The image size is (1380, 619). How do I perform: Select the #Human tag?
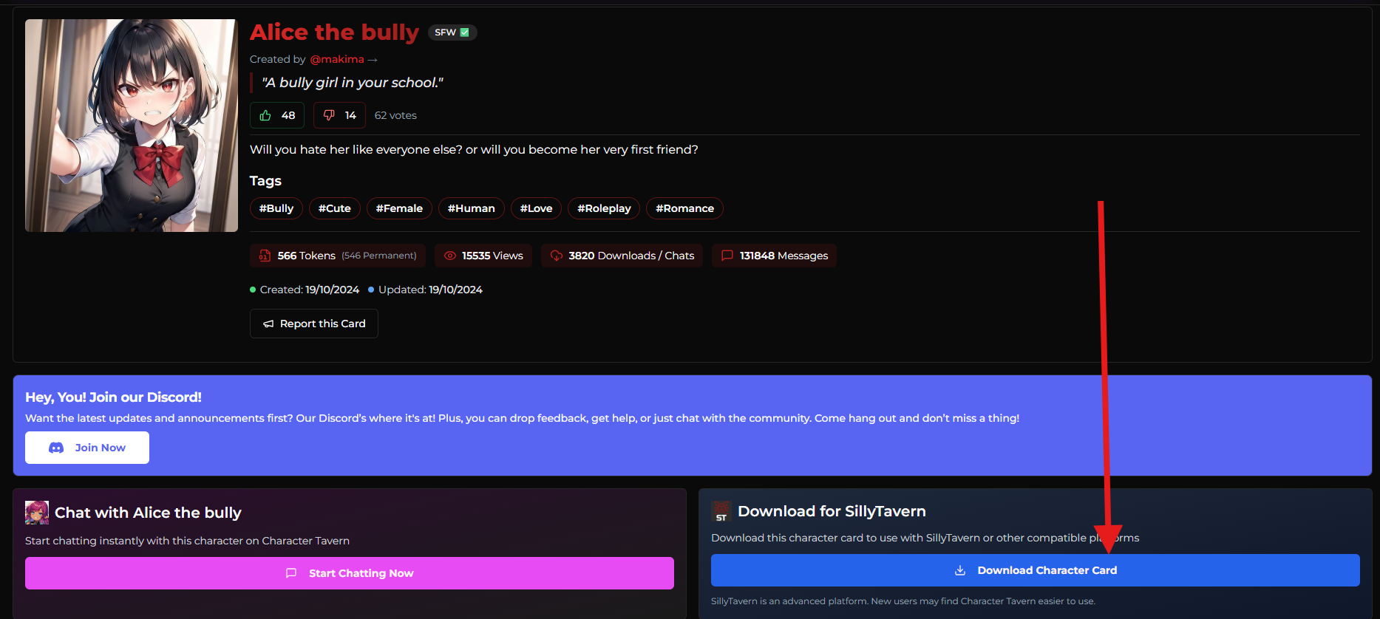click(x=472, y=208)
